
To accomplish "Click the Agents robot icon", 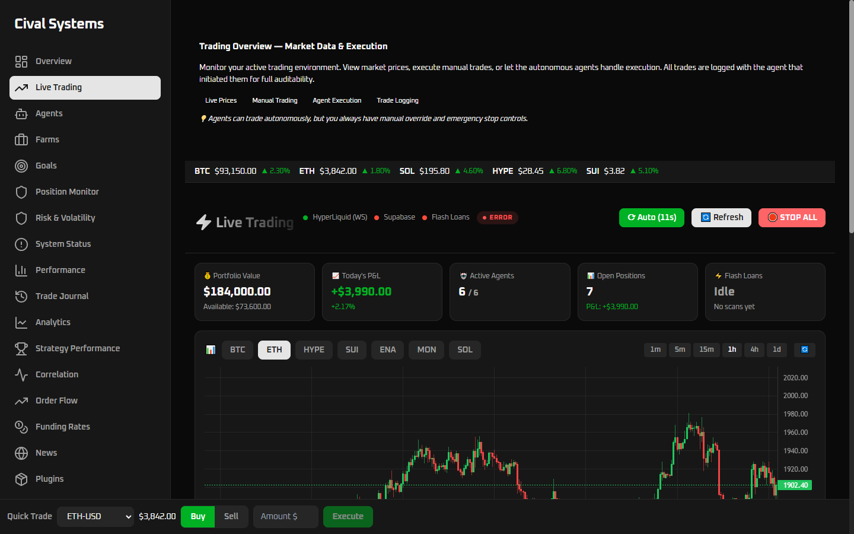I will (x=21, y=114).
